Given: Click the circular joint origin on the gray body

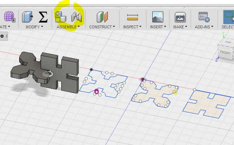Looking at the screenshot, I should [x=48, y=74].
